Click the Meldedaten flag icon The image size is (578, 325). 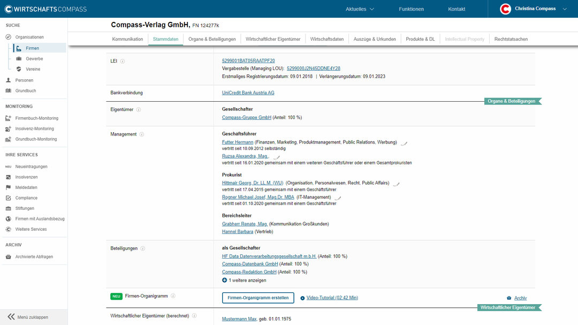(9, 187)
